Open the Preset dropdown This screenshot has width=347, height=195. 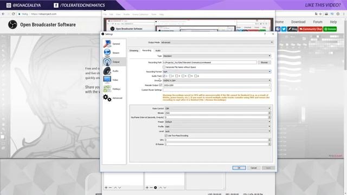pos(218,121)
